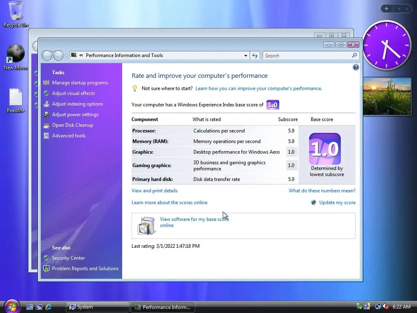Click the help question mark icon
Screen dimensions: 417x313
pos(356,67)
